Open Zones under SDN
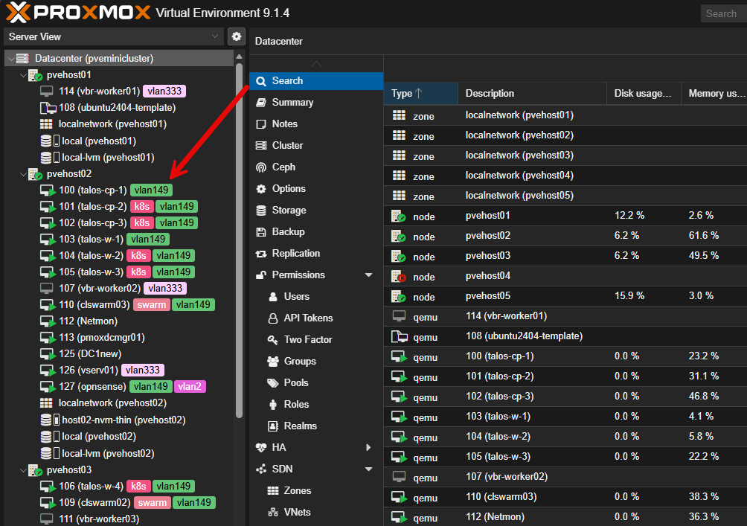747x526 pixels. (x=316, y=491)
